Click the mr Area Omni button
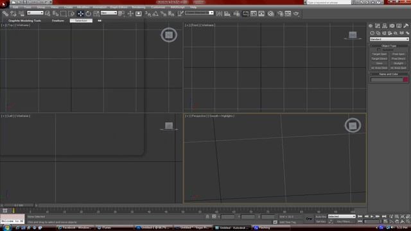The image size is (411, 231). (379, 68)
